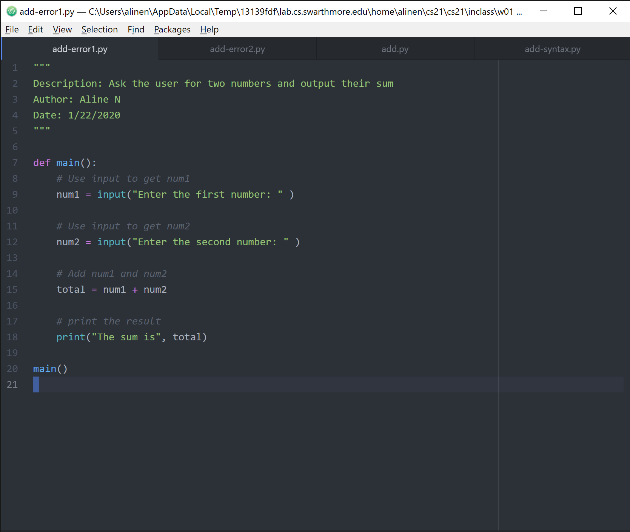Click the 'Author: Aline N' line

click(77, 99)
